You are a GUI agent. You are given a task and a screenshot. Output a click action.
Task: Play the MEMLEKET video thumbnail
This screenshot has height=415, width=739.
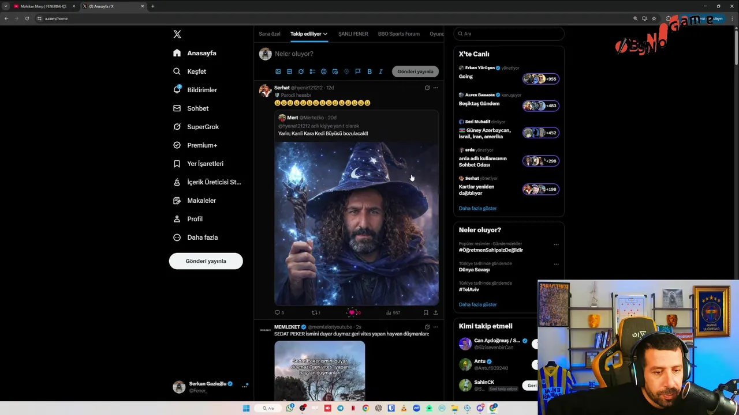point(319,371)
